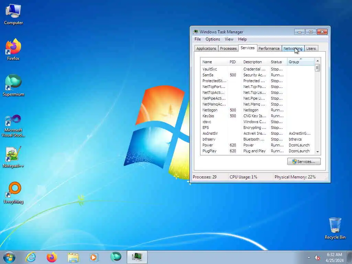Select the idsvc service row
The width and height of the screenshot is (352, 264).
257,122
